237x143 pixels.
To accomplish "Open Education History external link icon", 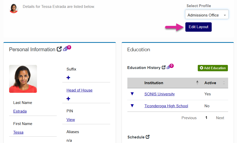I will point(164,67).
